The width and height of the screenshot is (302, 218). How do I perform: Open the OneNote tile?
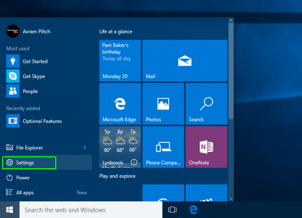pyautogui.click(x=206, y=147)
